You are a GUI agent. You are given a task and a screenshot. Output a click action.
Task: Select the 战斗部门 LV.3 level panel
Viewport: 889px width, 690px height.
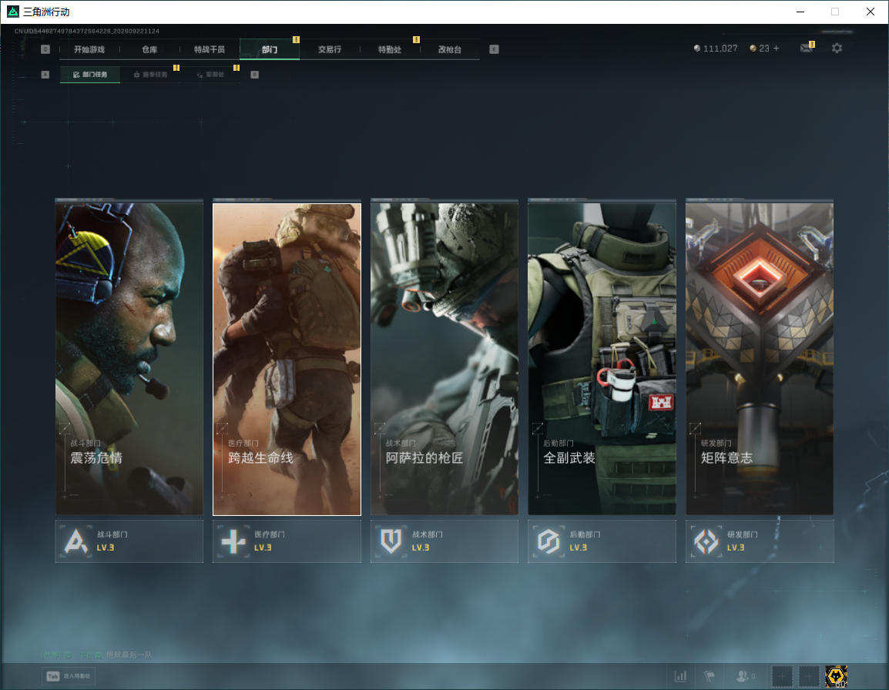[129, 541]
